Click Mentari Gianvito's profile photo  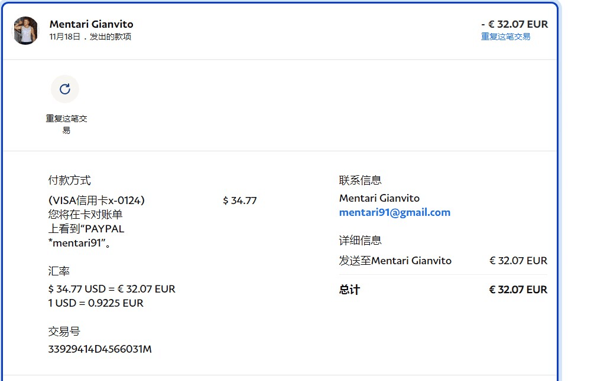coord(26,31)
